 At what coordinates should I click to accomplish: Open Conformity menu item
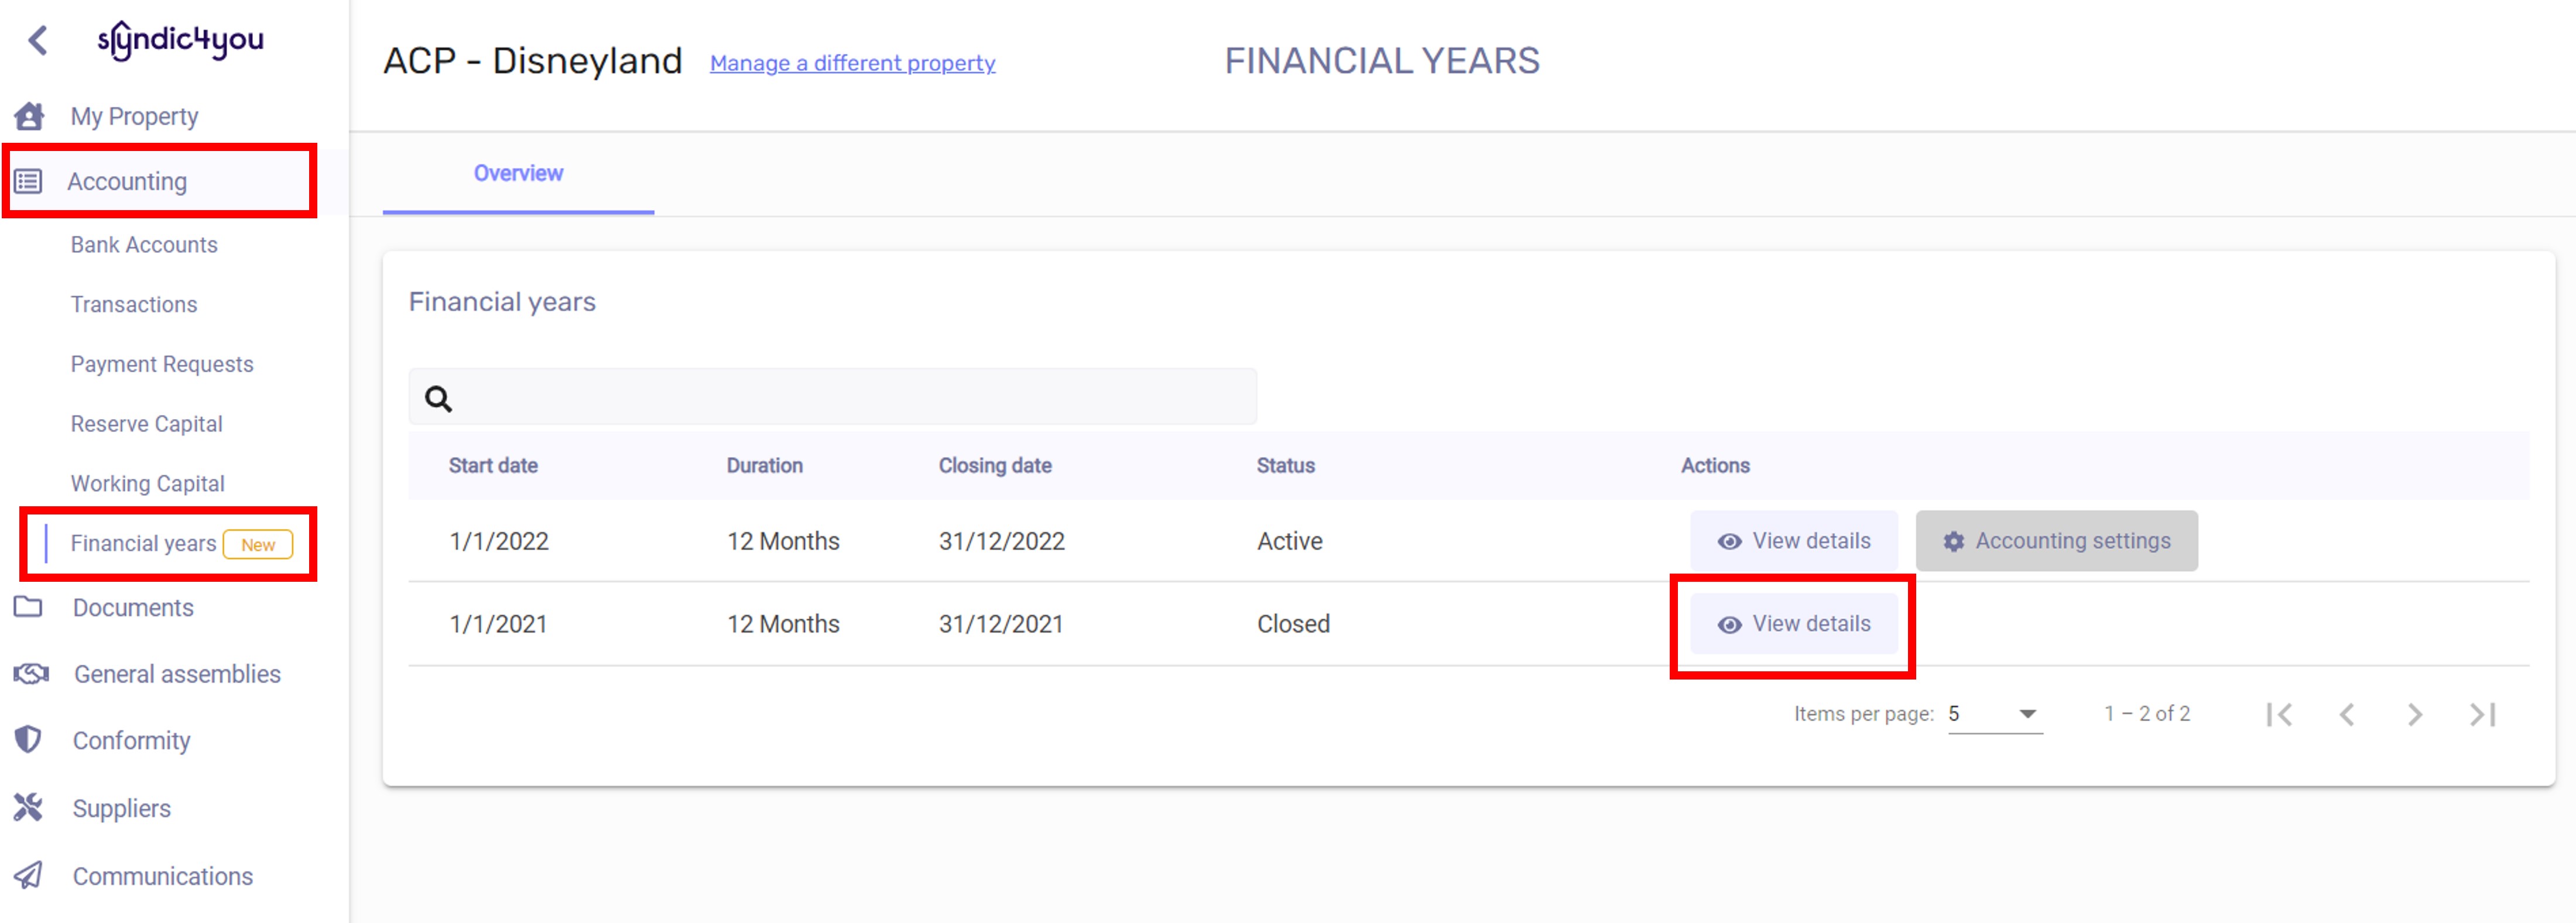tap(131, 740)
